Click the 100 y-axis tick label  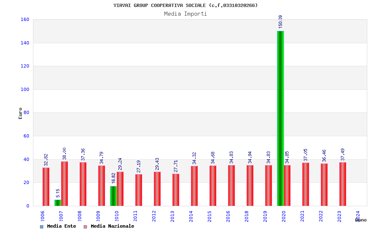25,90
